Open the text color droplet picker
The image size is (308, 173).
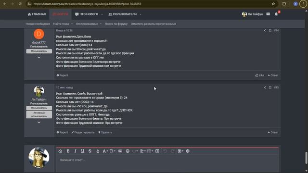click(x=98, y=151)
